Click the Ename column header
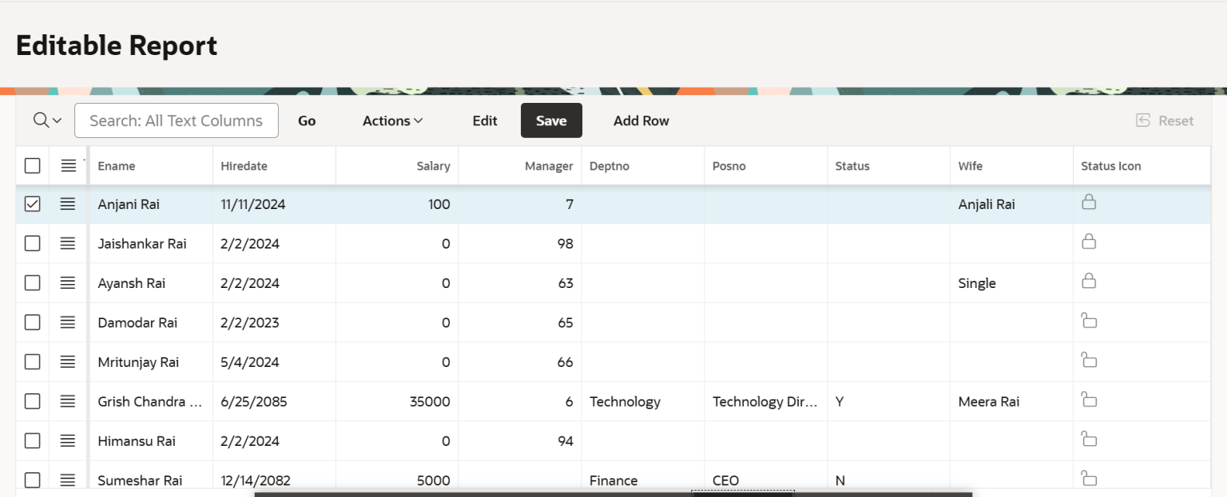The width and height of the screenshot is (1227, 497). point(117,166)
